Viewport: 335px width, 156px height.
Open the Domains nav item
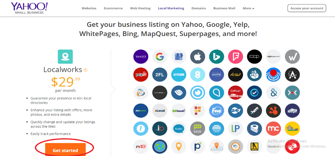[199, 8]
